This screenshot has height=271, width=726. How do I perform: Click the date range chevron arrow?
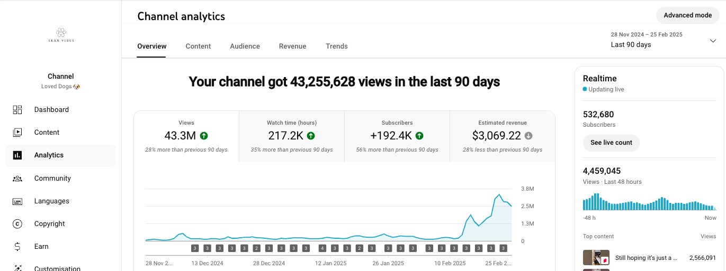(713, 41)
